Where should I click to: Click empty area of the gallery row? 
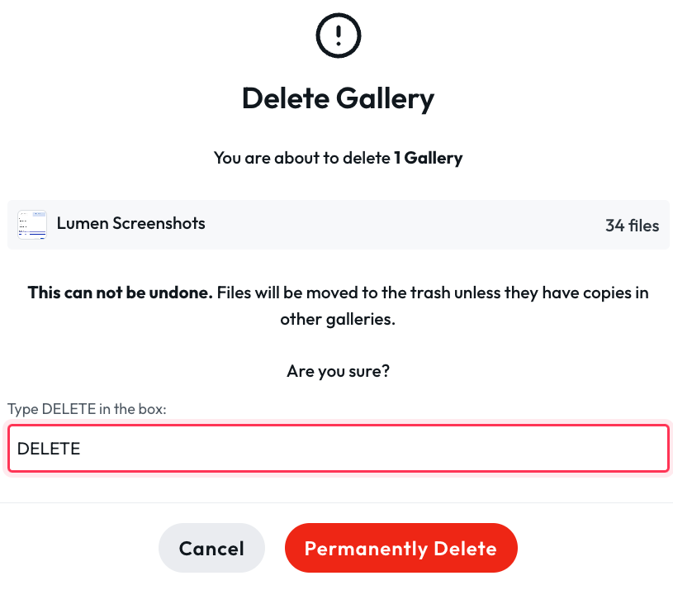point(404,225)
